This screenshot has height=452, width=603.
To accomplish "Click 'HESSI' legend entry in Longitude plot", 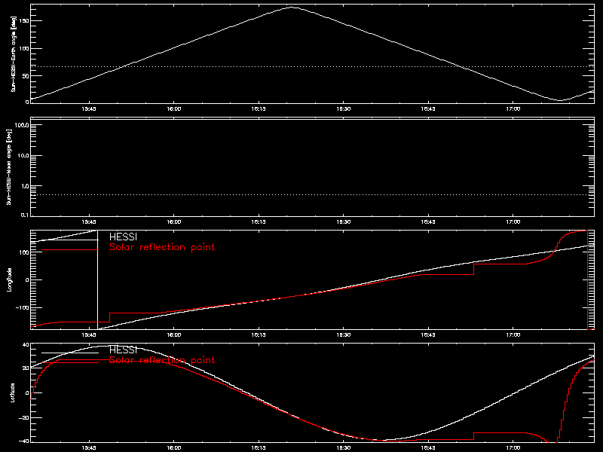I will 123,237.
